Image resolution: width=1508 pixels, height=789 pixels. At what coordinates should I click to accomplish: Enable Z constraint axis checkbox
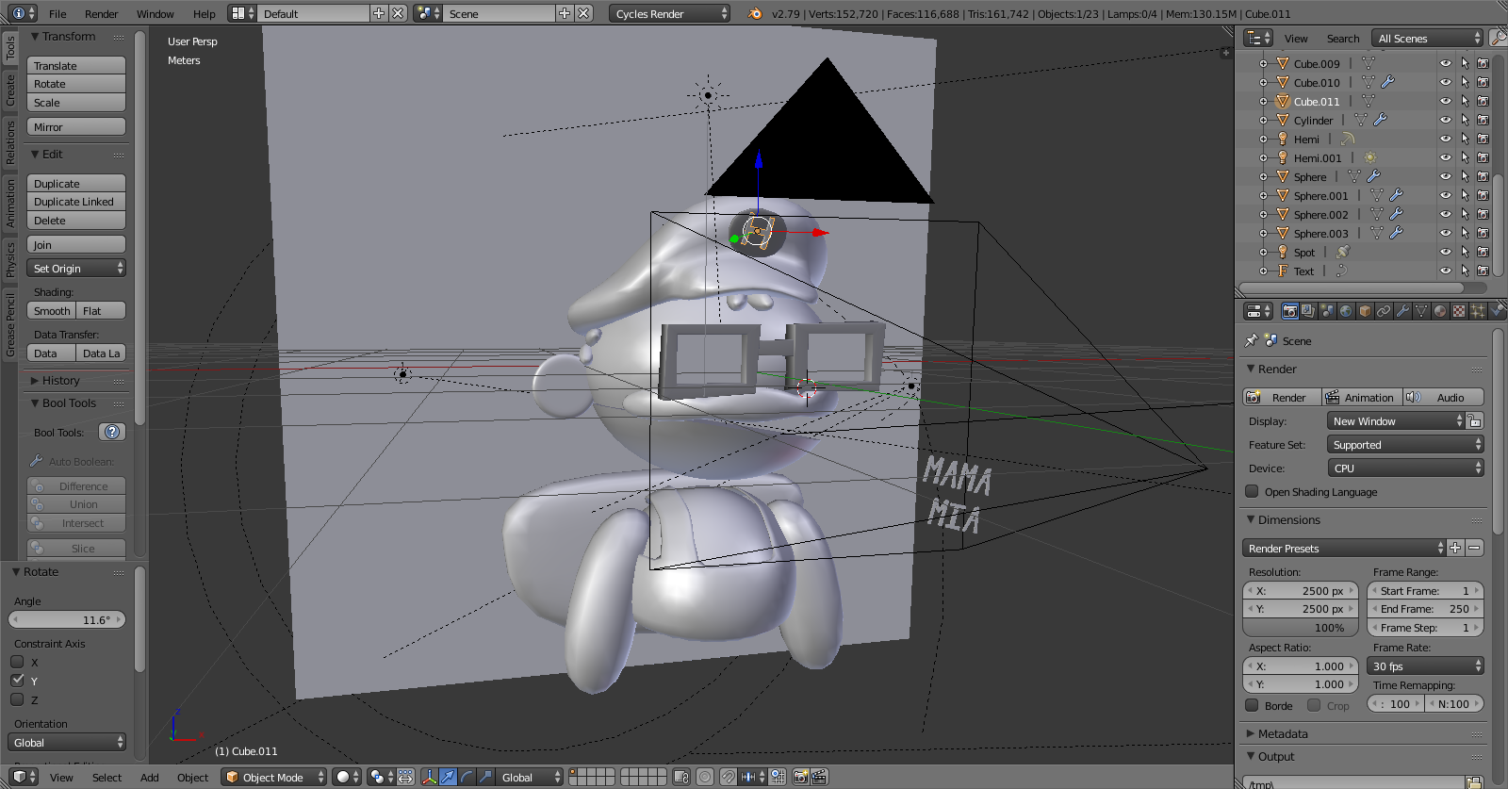[x=17, y=699]
